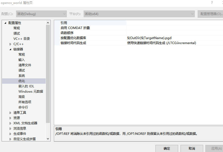Screen dimensions: 223x152
Task: Expand the 浏览信息 node
Action: [10, 129]
